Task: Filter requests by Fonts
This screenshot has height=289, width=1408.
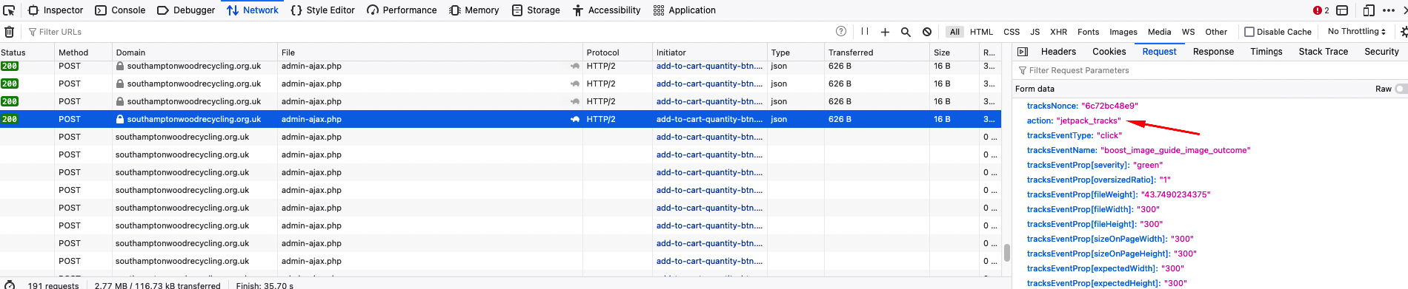Action: pos(1088,32)
